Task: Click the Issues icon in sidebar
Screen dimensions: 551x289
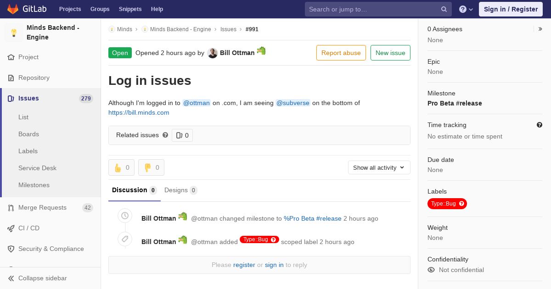Action: [x=11, y=99]
